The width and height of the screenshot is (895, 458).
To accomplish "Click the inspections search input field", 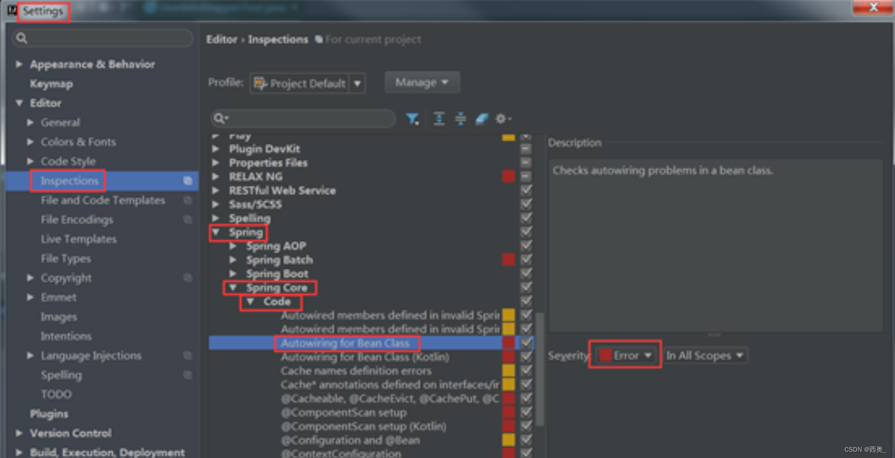I will click(x=303, y=119).
